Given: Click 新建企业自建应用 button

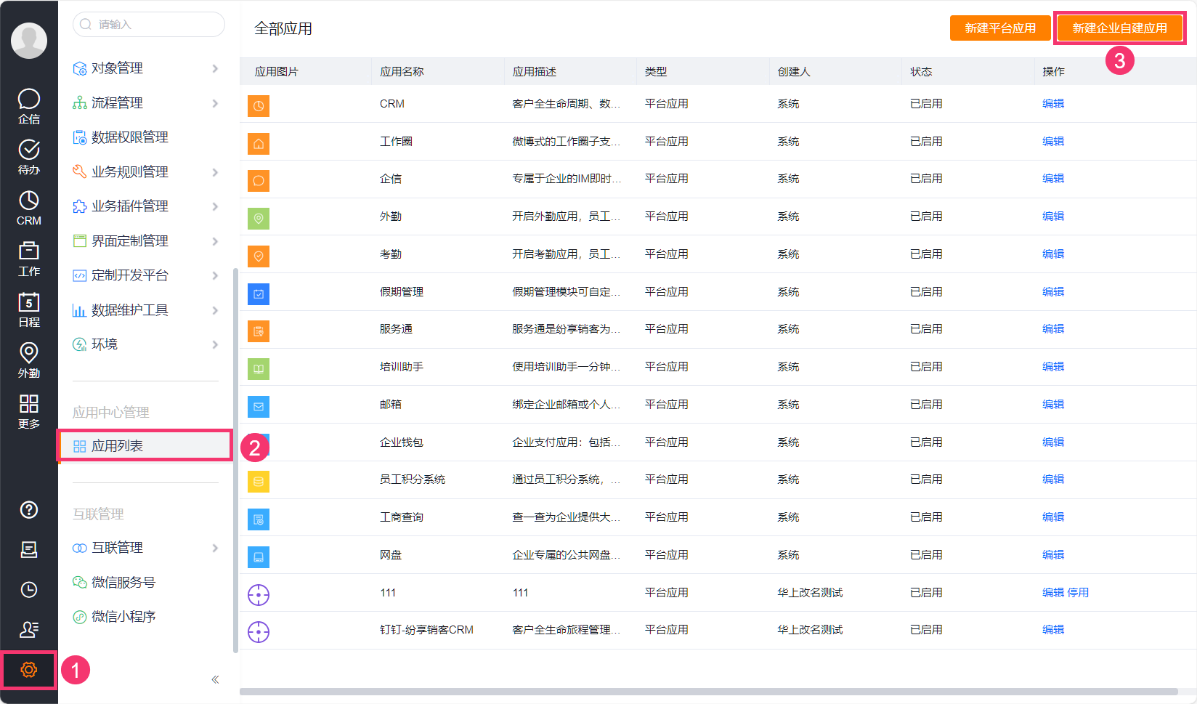Looking at the screenshot, I should (x=1119, y=28).
